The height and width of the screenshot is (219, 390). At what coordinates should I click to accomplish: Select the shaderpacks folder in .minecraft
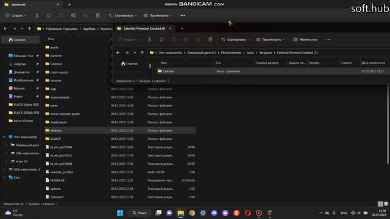pos(120,122)
